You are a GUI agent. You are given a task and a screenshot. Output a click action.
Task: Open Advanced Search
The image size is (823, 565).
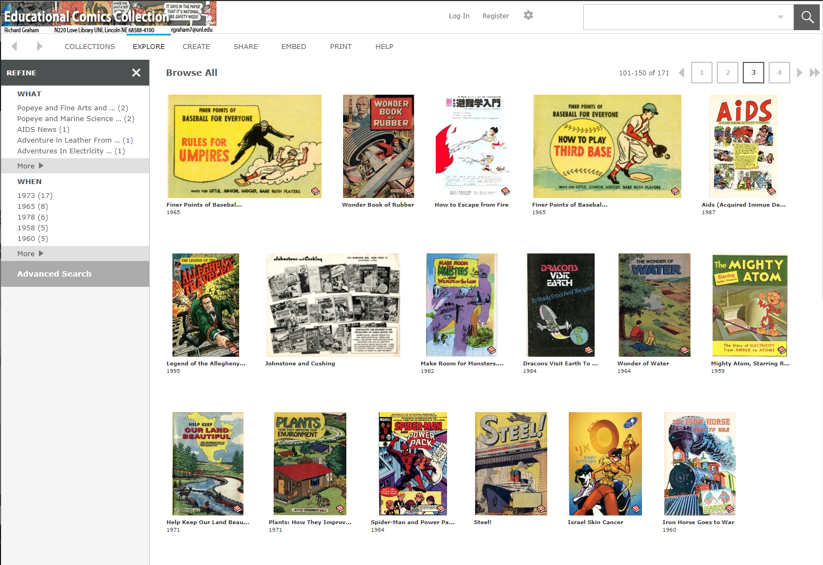[54, 274]
